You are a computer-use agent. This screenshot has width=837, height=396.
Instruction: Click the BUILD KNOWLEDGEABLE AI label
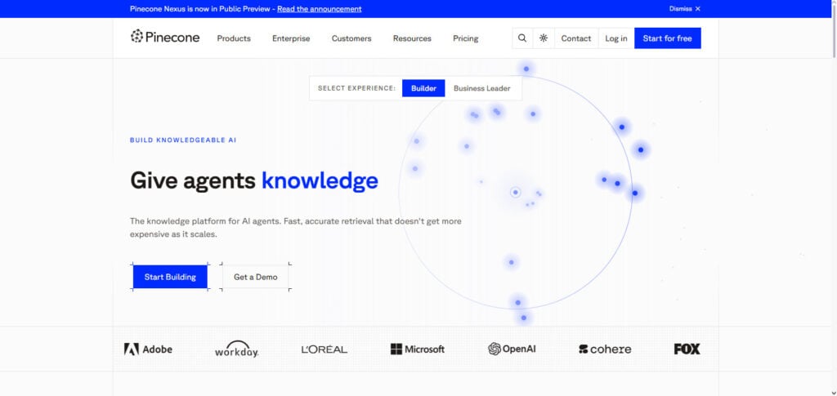click(x=183, y=140)
